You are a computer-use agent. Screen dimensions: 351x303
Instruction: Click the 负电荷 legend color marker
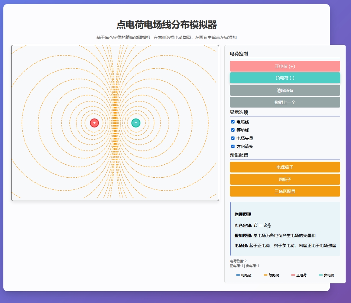pos(321,275)
